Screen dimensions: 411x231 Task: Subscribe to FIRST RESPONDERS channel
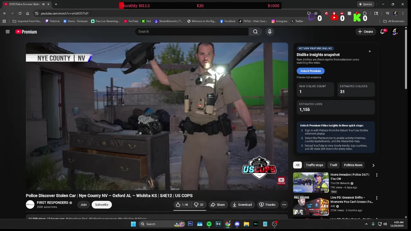(x=102, y=205)
